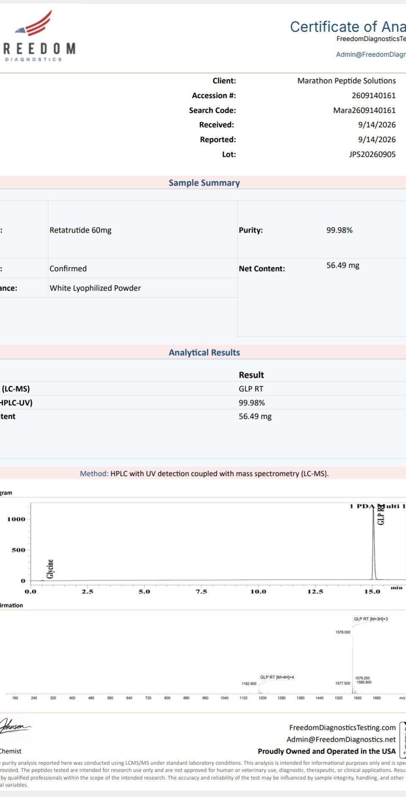Click the Net Content label
Image resolution: width=406 pixels, height=797 pixels.
point(262,269)
